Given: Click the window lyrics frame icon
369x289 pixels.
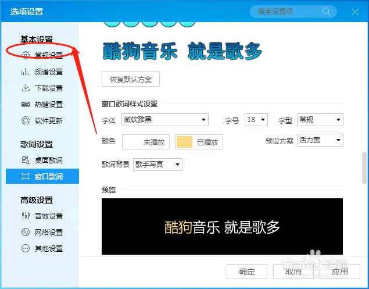Looking at the screenshot, I should (26, 176).
